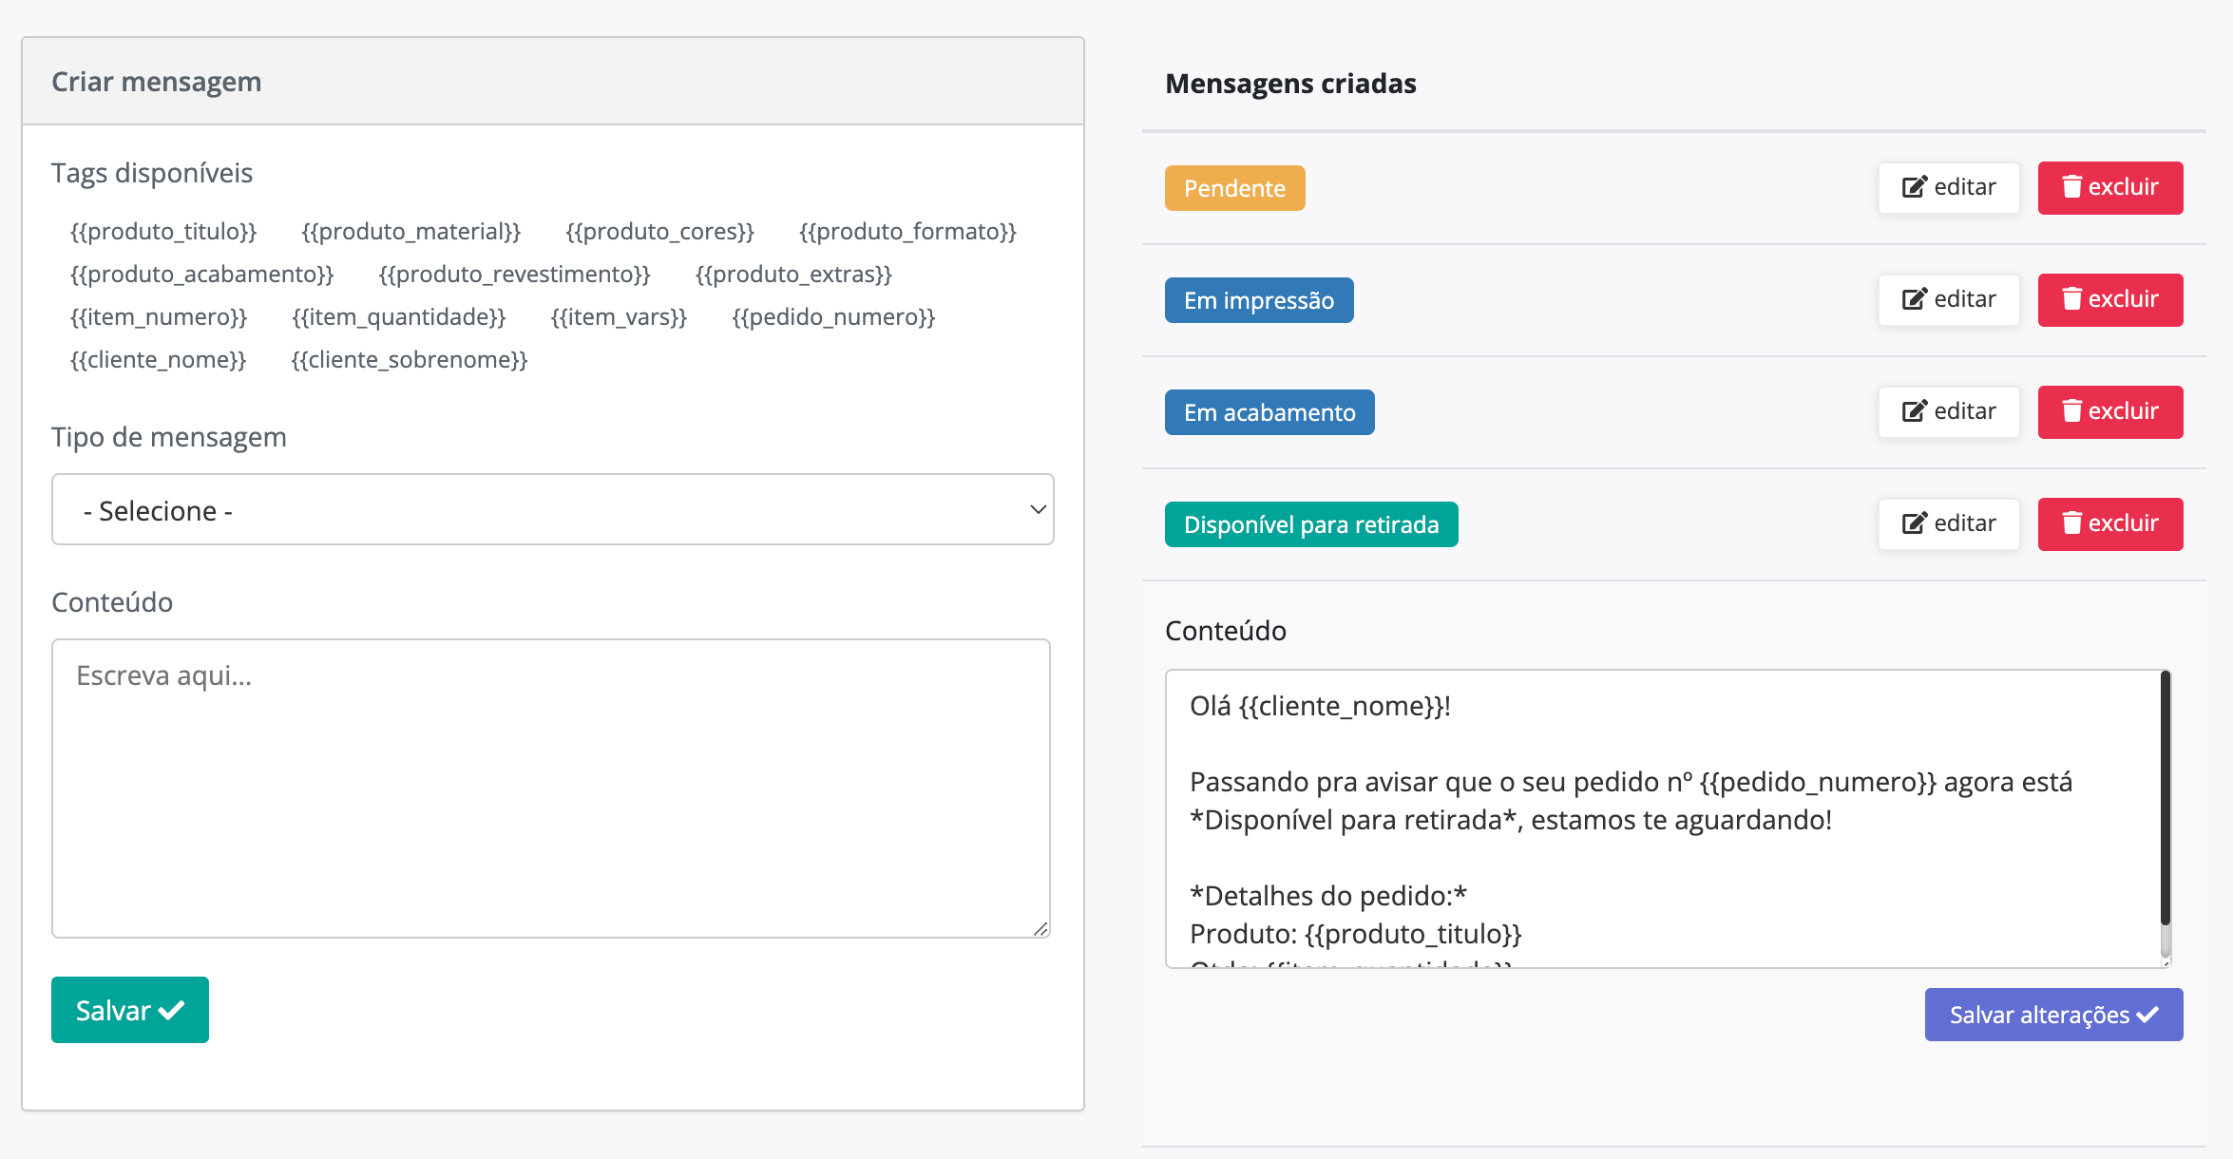The width and height of the screenshot is (2233, 1159).
Task: Click the checkmark icon in Salvar alterações
Action: pos(2147,1016)
